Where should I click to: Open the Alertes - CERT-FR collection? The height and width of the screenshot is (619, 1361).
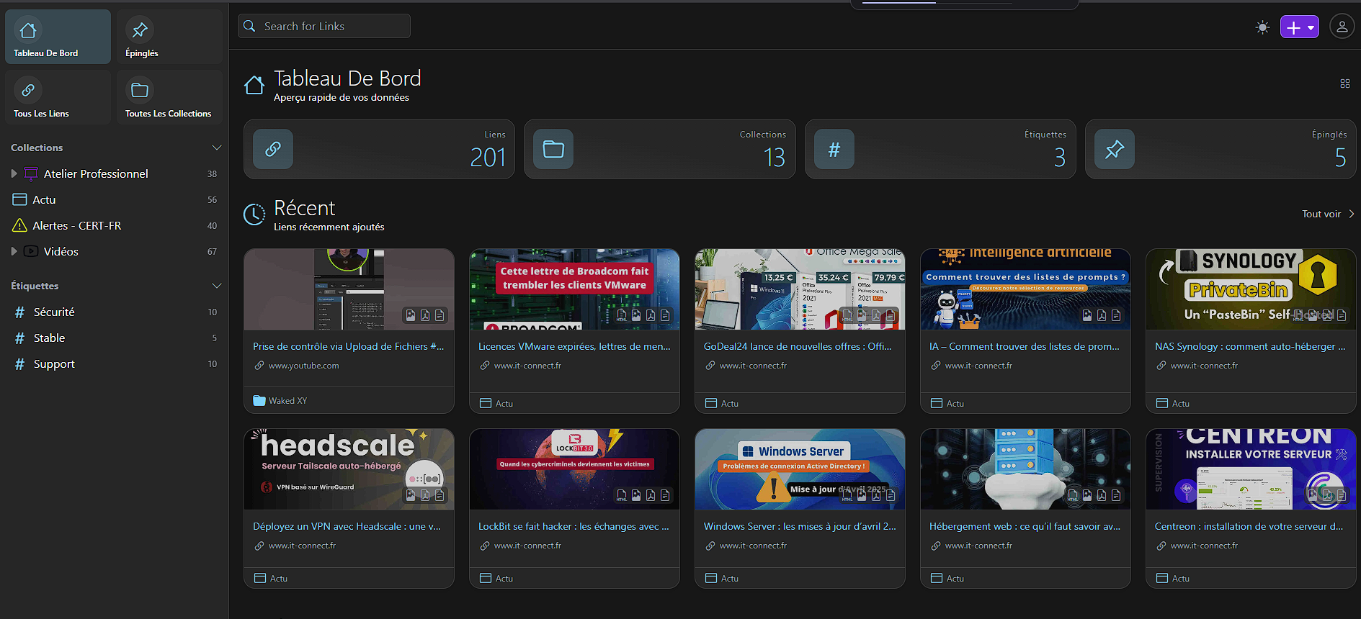(x=76, y=225)
